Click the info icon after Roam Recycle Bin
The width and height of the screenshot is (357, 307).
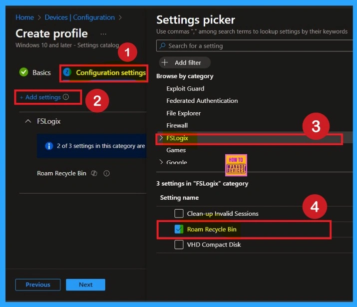click(x=106, y=174)
